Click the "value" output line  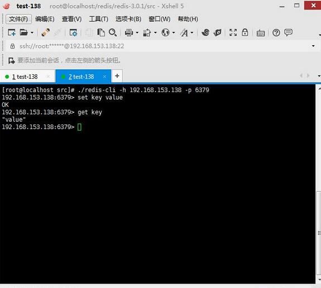coord(14,119)
